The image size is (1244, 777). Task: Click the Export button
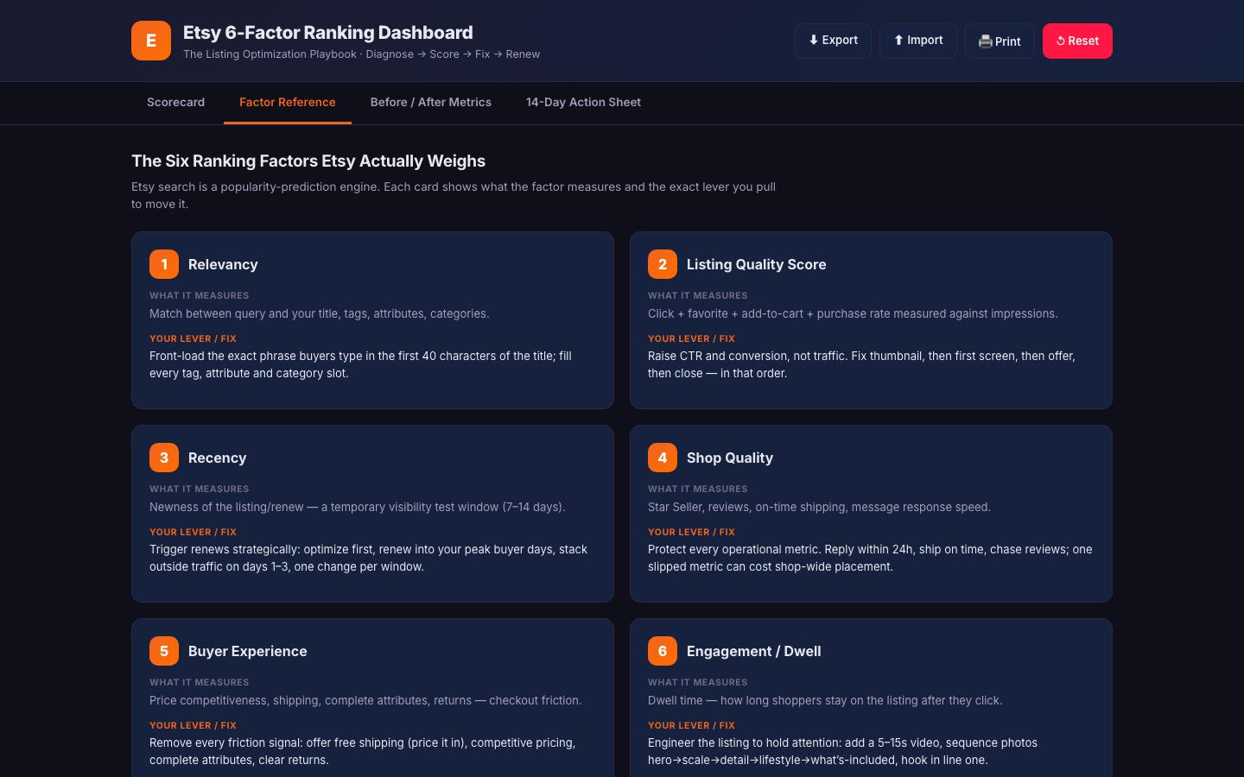tap(833, 41)
